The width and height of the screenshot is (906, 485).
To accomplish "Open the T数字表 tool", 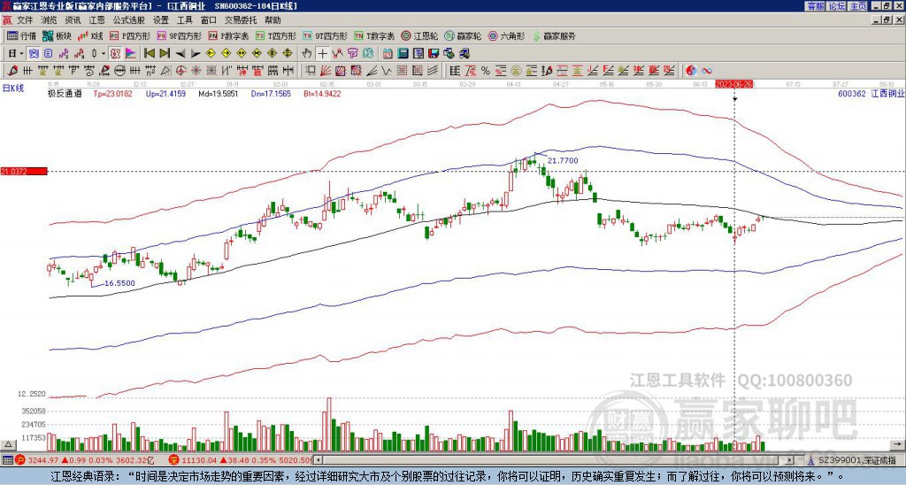I will tap(374, 35).
